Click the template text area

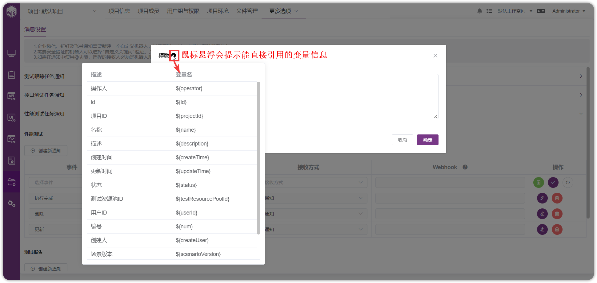[x=351, y=96]
